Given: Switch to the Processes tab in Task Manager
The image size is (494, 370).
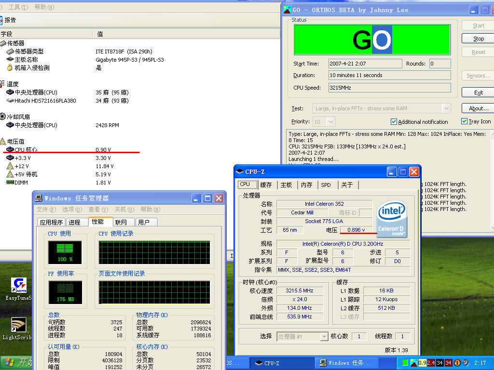Looking at the screenshot, I should click(74, 222).
